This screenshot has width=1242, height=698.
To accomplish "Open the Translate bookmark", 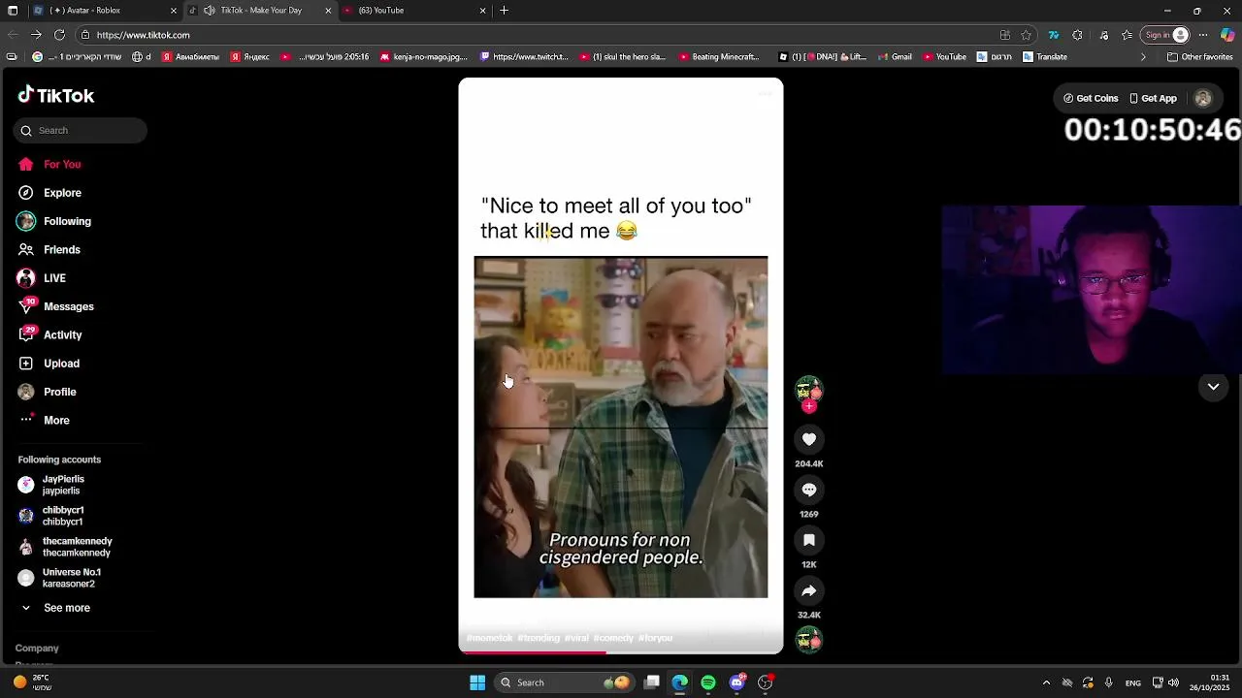I will click(1045, 57).
